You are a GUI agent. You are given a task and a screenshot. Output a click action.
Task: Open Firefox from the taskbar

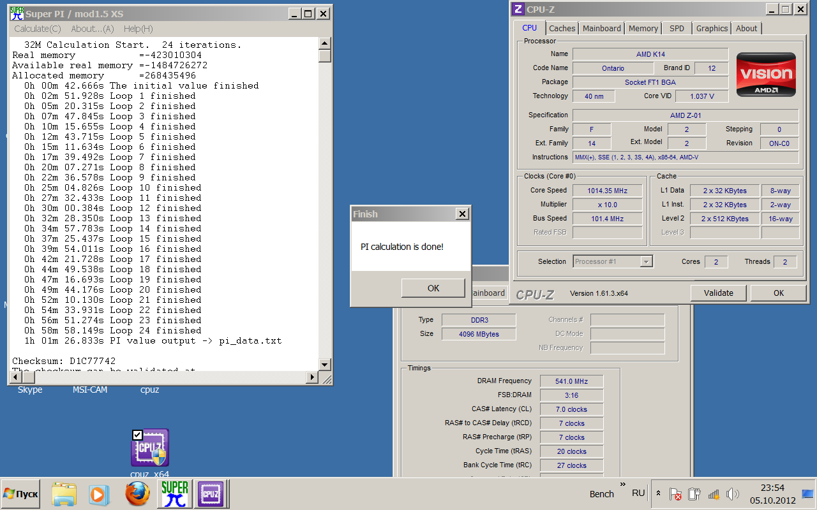pyautogui.click(x=137, y=494)
